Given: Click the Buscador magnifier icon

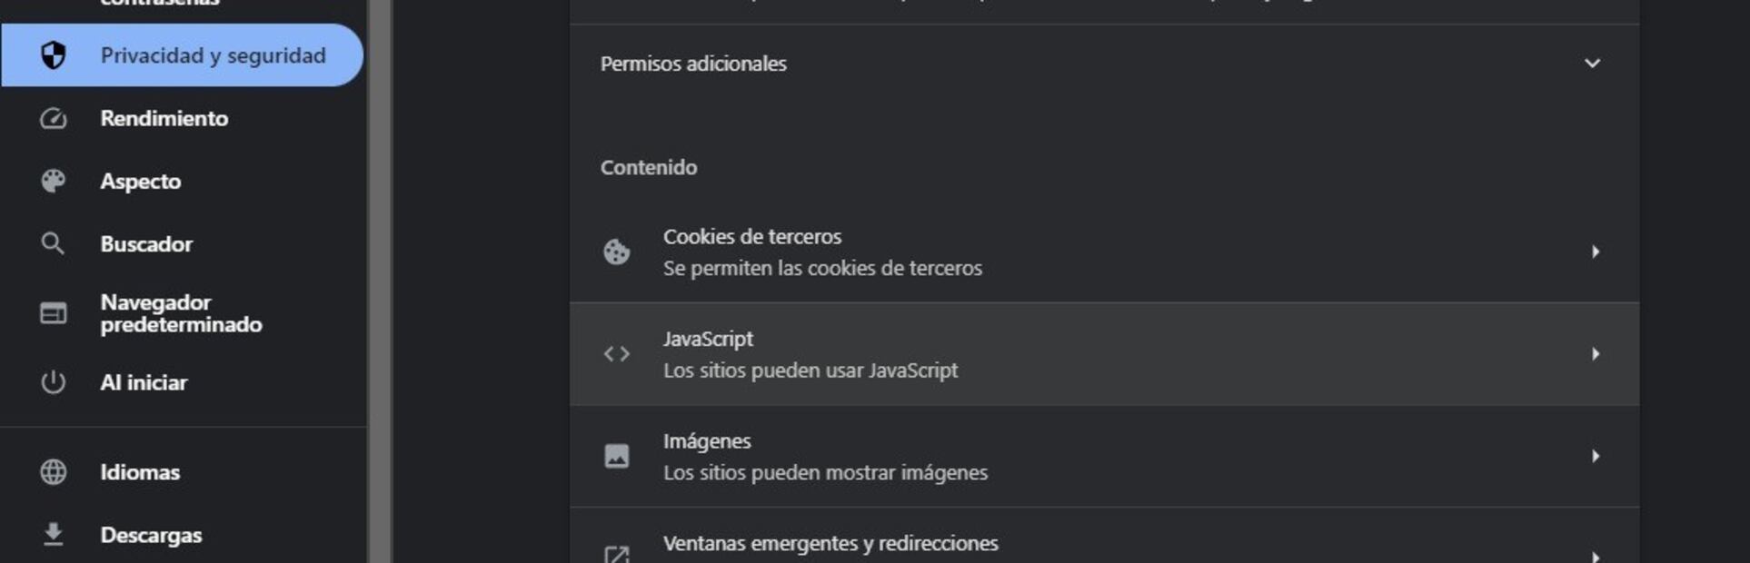Looking at the screenshot, I should [x=54, y=244].
